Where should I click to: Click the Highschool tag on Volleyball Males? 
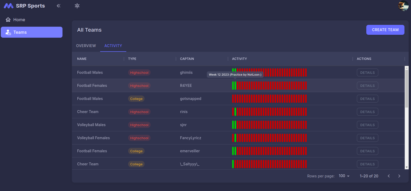[139, 125]
